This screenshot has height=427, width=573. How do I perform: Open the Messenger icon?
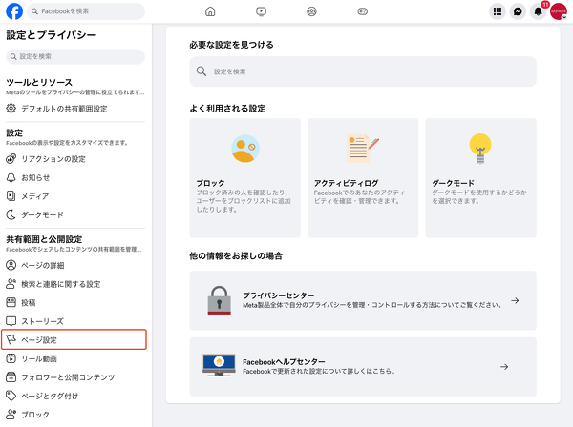518,11
